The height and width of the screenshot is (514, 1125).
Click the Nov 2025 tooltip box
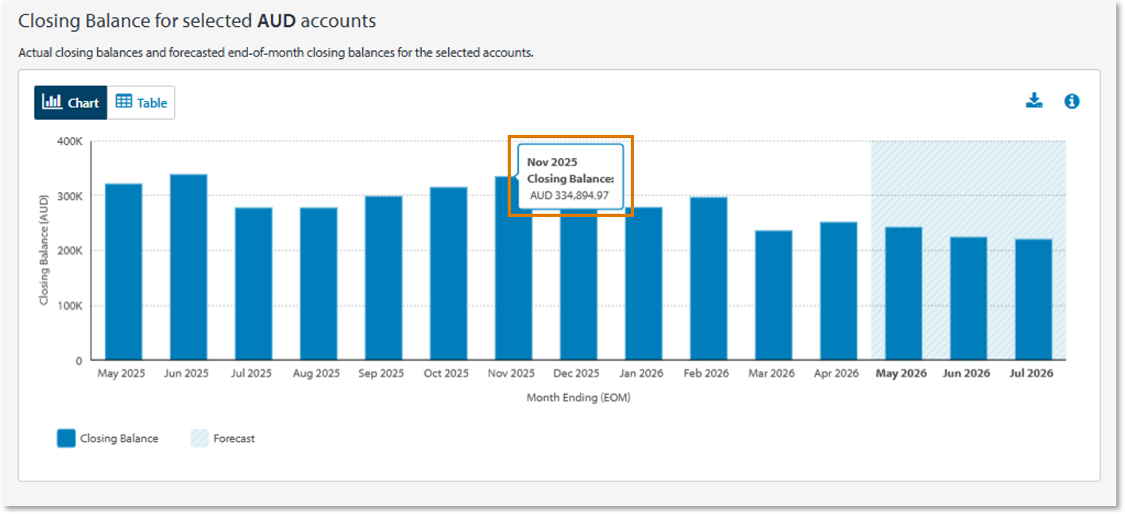tap(570, 177)
